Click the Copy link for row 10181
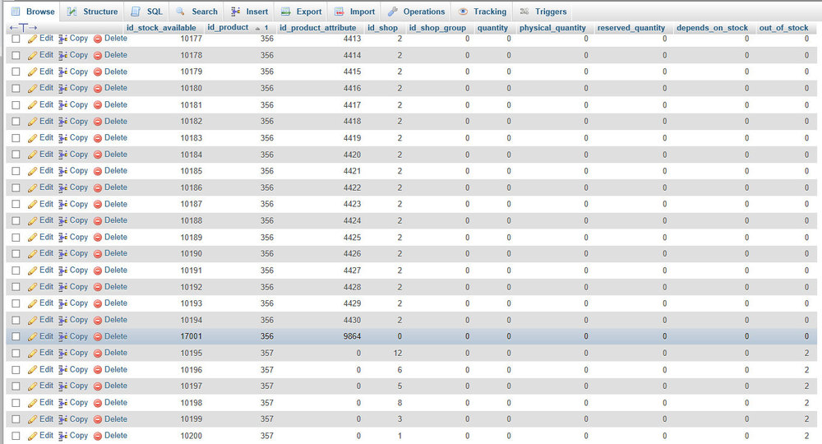Screen dimensions: 822x444 pyautogui.click(x=79, y=104)
